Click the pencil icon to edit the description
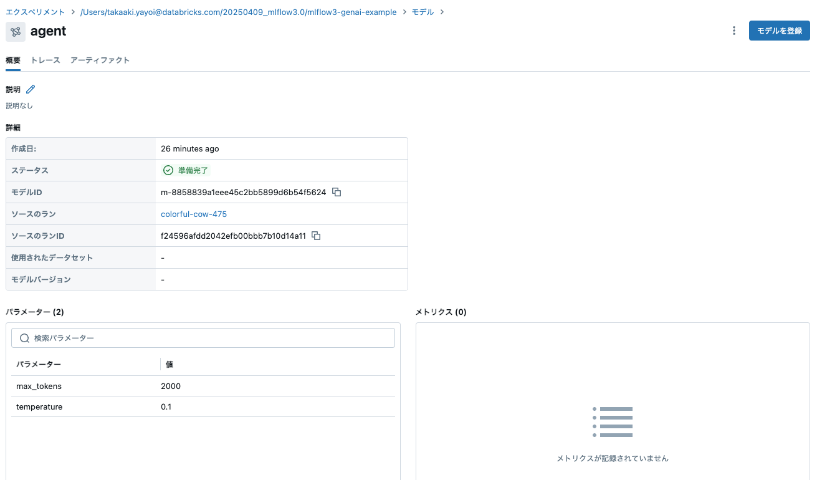Viewport: 817px width, 485px height. 29,89
